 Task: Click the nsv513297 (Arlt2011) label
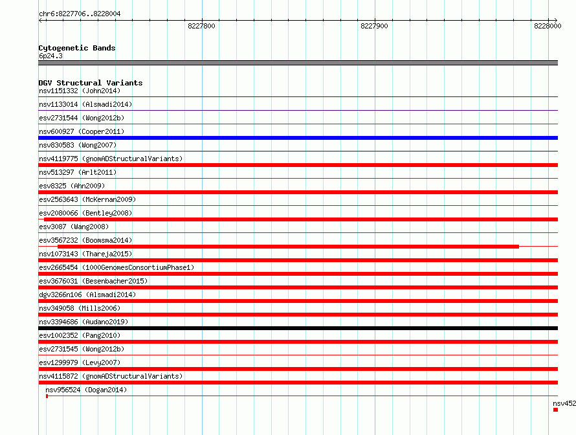point(78,172)
